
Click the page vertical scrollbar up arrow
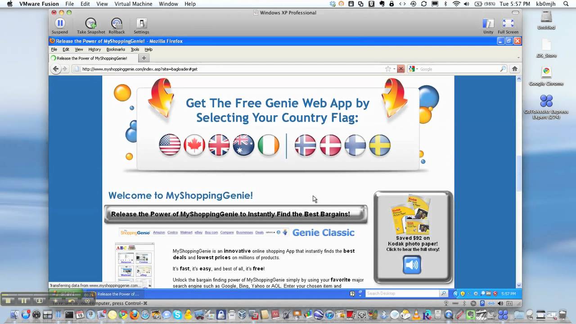(519, 78)
